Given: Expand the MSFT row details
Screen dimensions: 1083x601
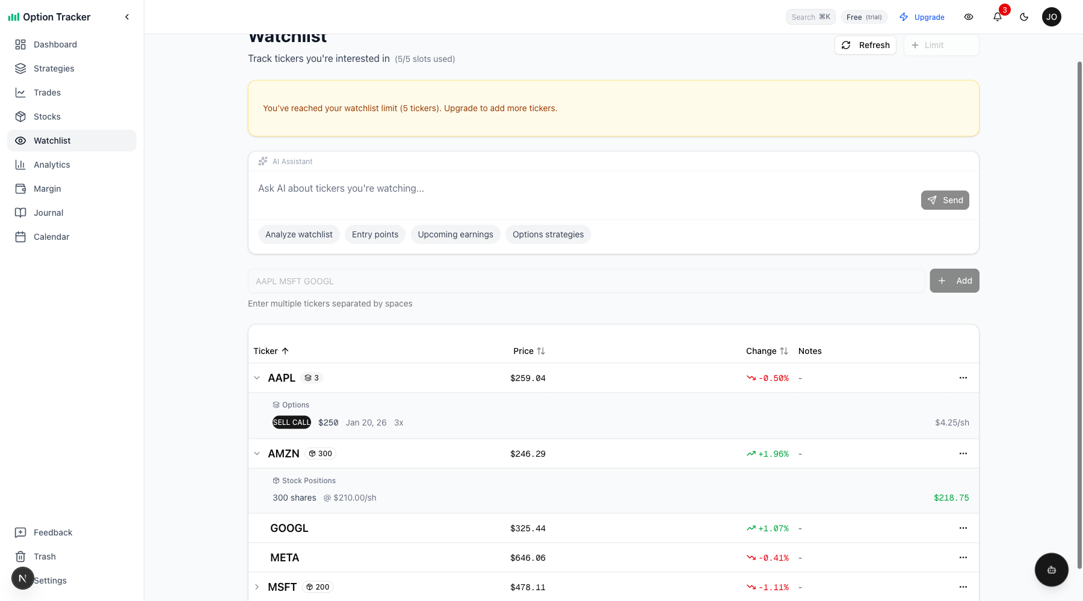Looking at the screenshot, I should coord(257,587).
